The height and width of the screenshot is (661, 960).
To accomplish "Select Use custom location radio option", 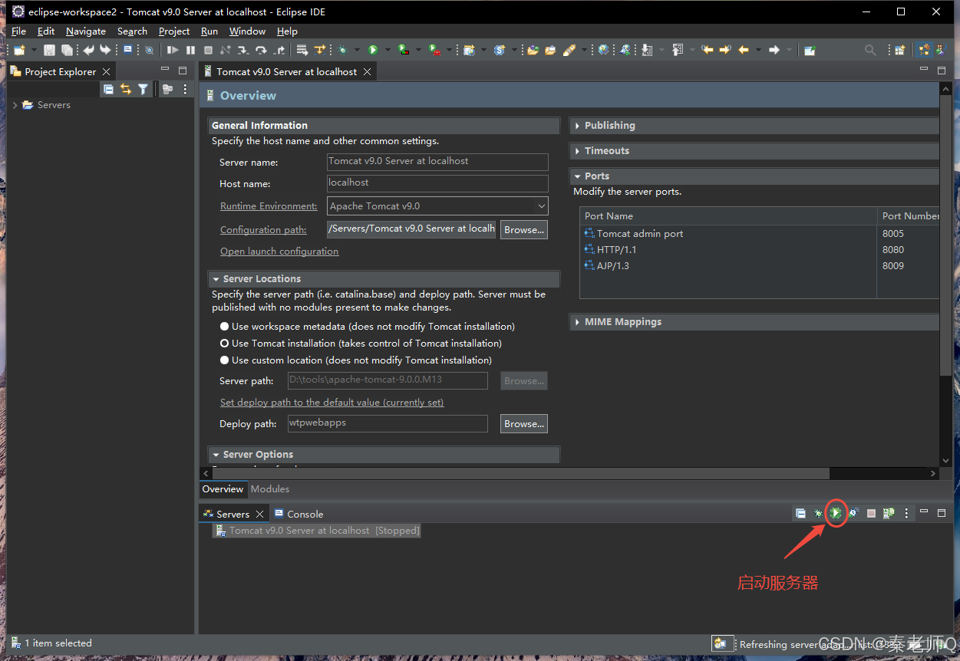I will pos(225,360).
